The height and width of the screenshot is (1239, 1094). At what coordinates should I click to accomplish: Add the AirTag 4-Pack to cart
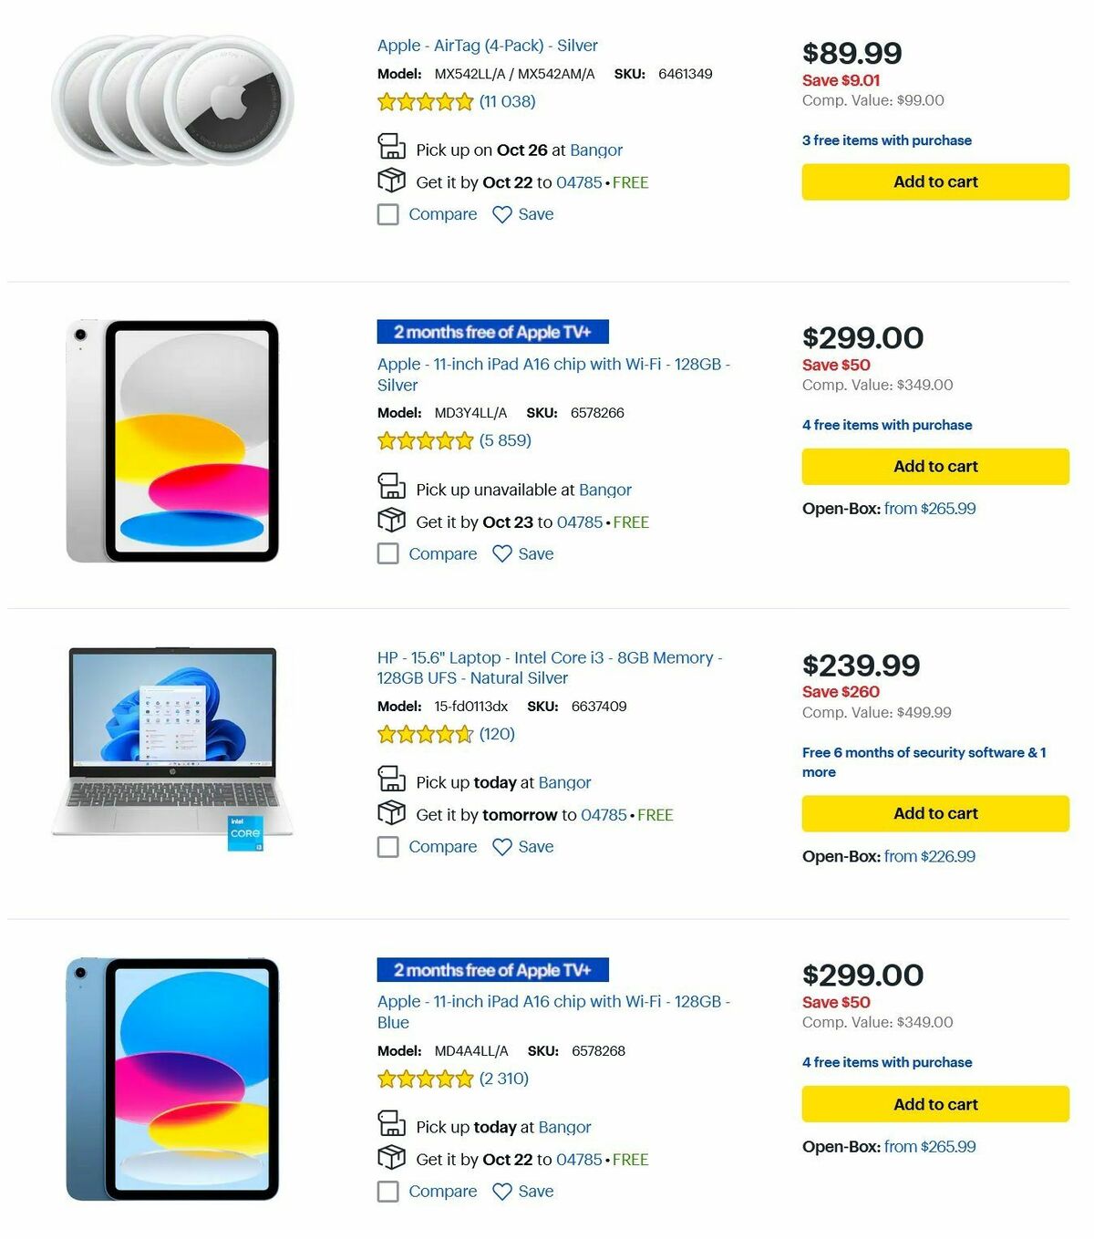click(934, 181)
